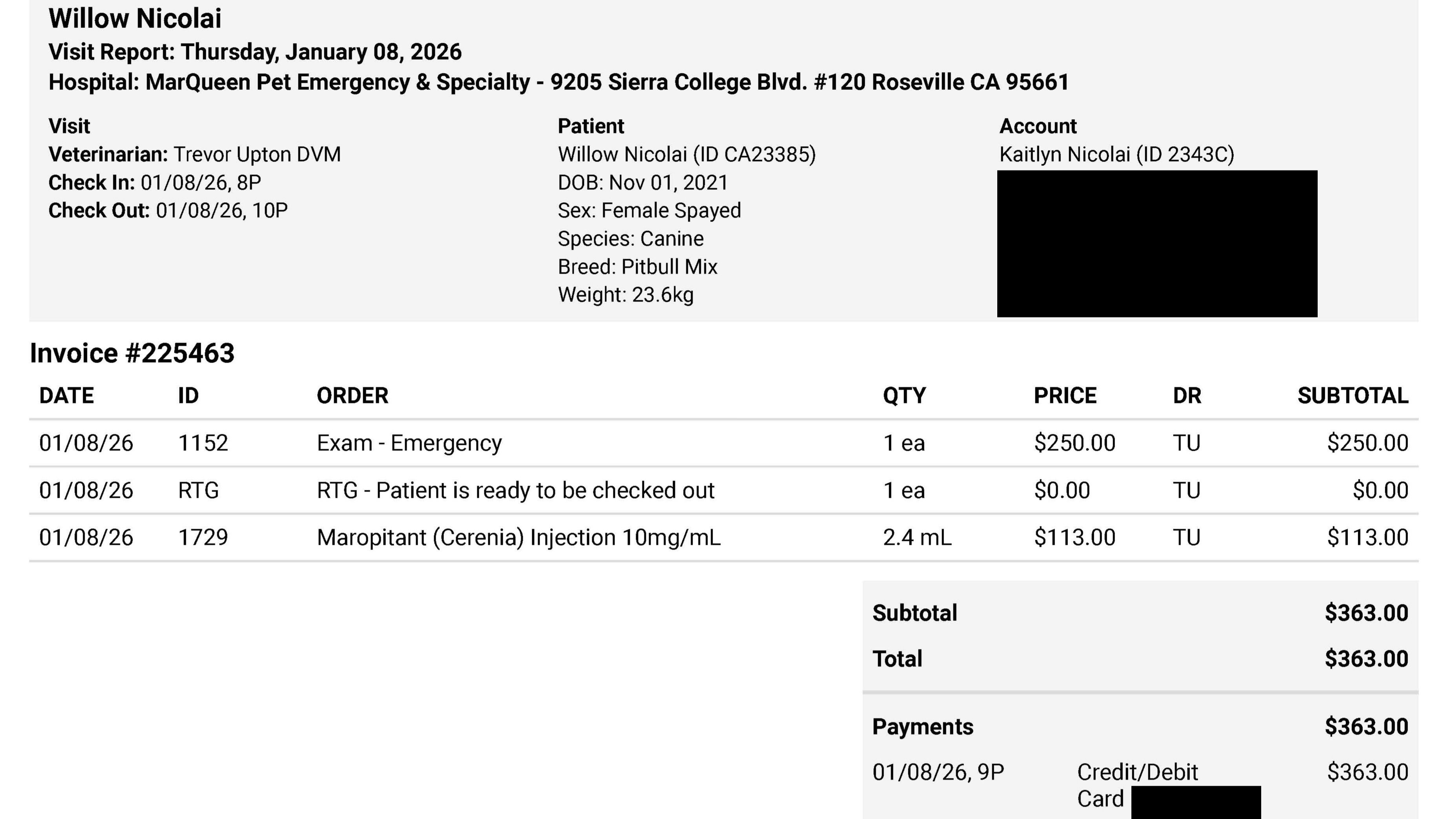Click the ORDER column header

[x=352, y=396]
